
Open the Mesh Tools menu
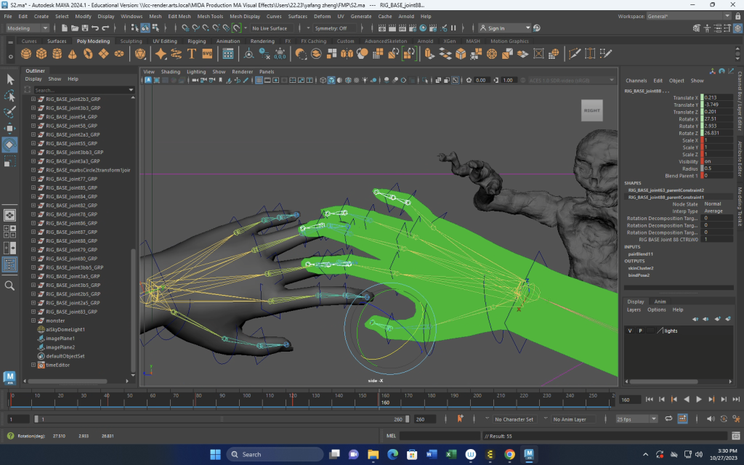[x=210, y=16]
